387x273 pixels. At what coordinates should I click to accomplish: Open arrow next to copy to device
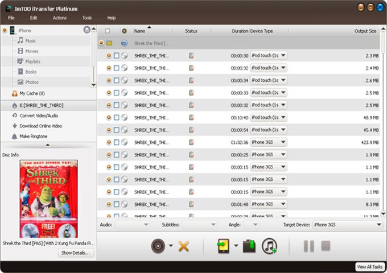tap(236, 246)
